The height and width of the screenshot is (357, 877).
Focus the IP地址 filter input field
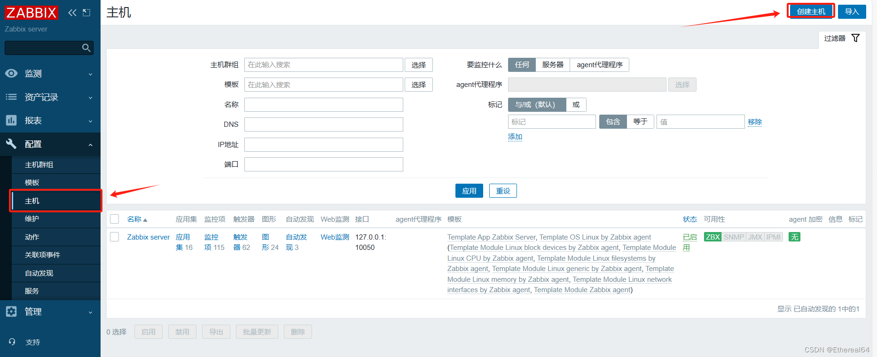pos(324,145)
